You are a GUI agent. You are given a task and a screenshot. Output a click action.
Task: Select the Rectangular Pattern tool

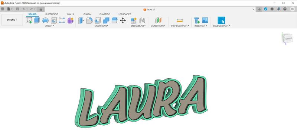[62, 20]
